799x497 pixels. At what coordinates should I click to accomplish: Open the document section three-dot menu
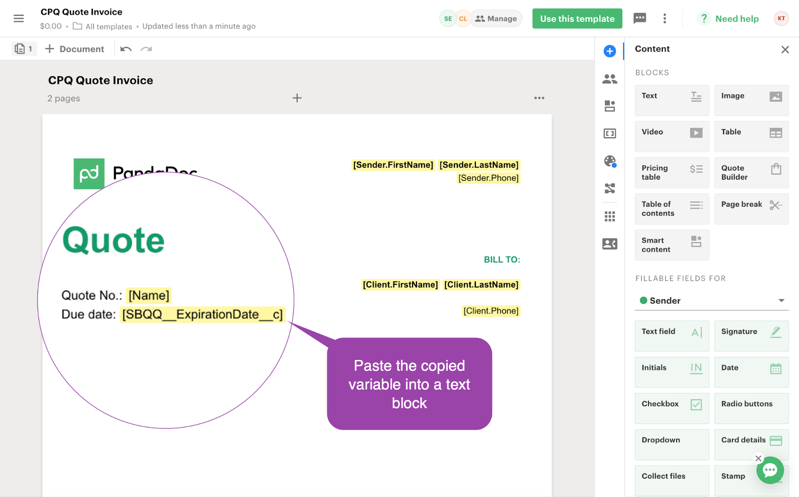coord(539,98)
